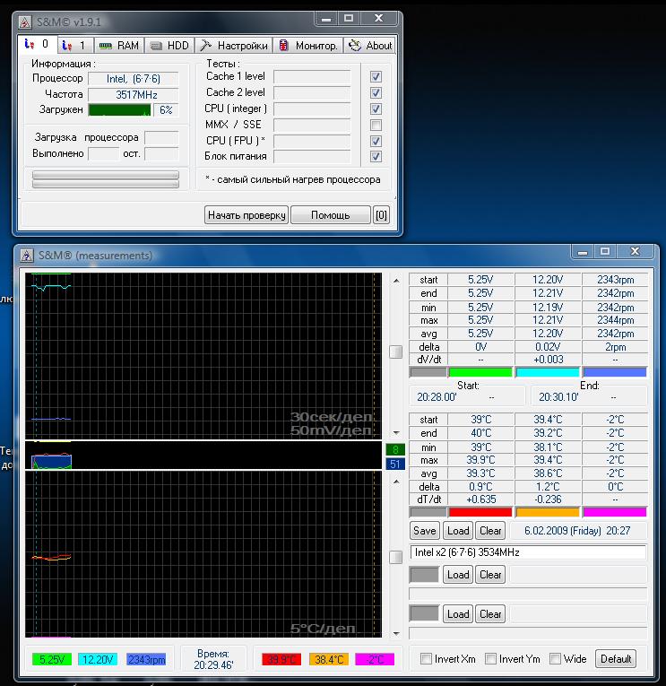Open the About tab
Image resolution: width=666 pixels, height=686 pixels.
(x=370, y=45)
